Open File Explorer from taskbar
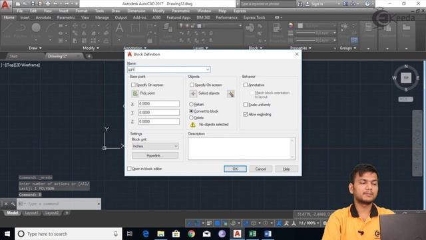Image resolution: width=426 pixels, height=240 pixels. [x=161, y=234]
